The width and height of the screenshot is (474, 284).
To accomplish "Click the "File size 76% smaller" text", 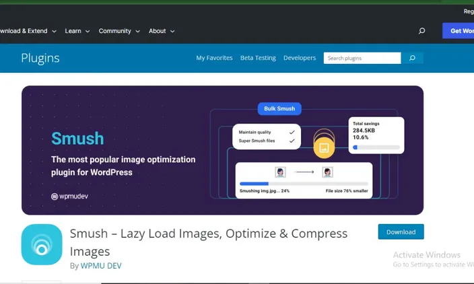I will click(347, 191).
